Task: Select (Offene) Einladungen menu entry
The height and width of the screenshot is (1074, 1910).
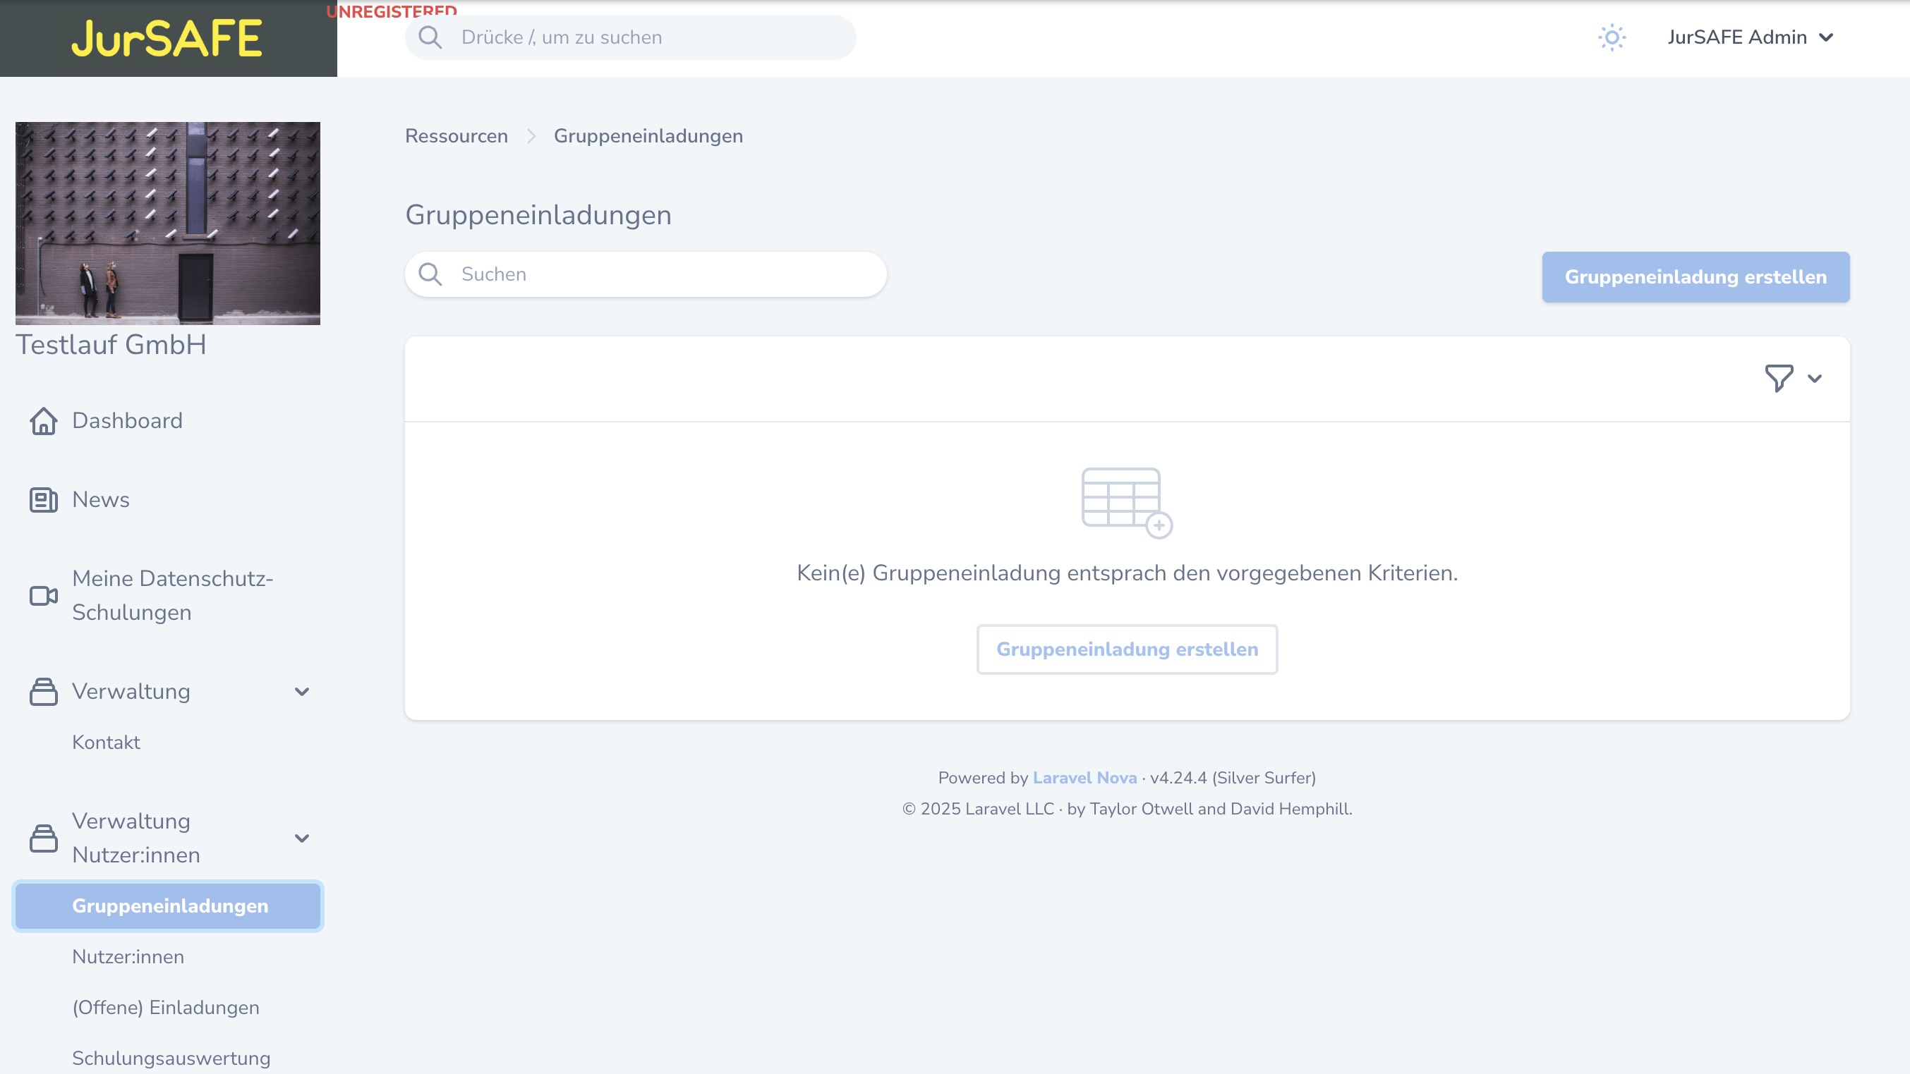Action: (165, 1007)
